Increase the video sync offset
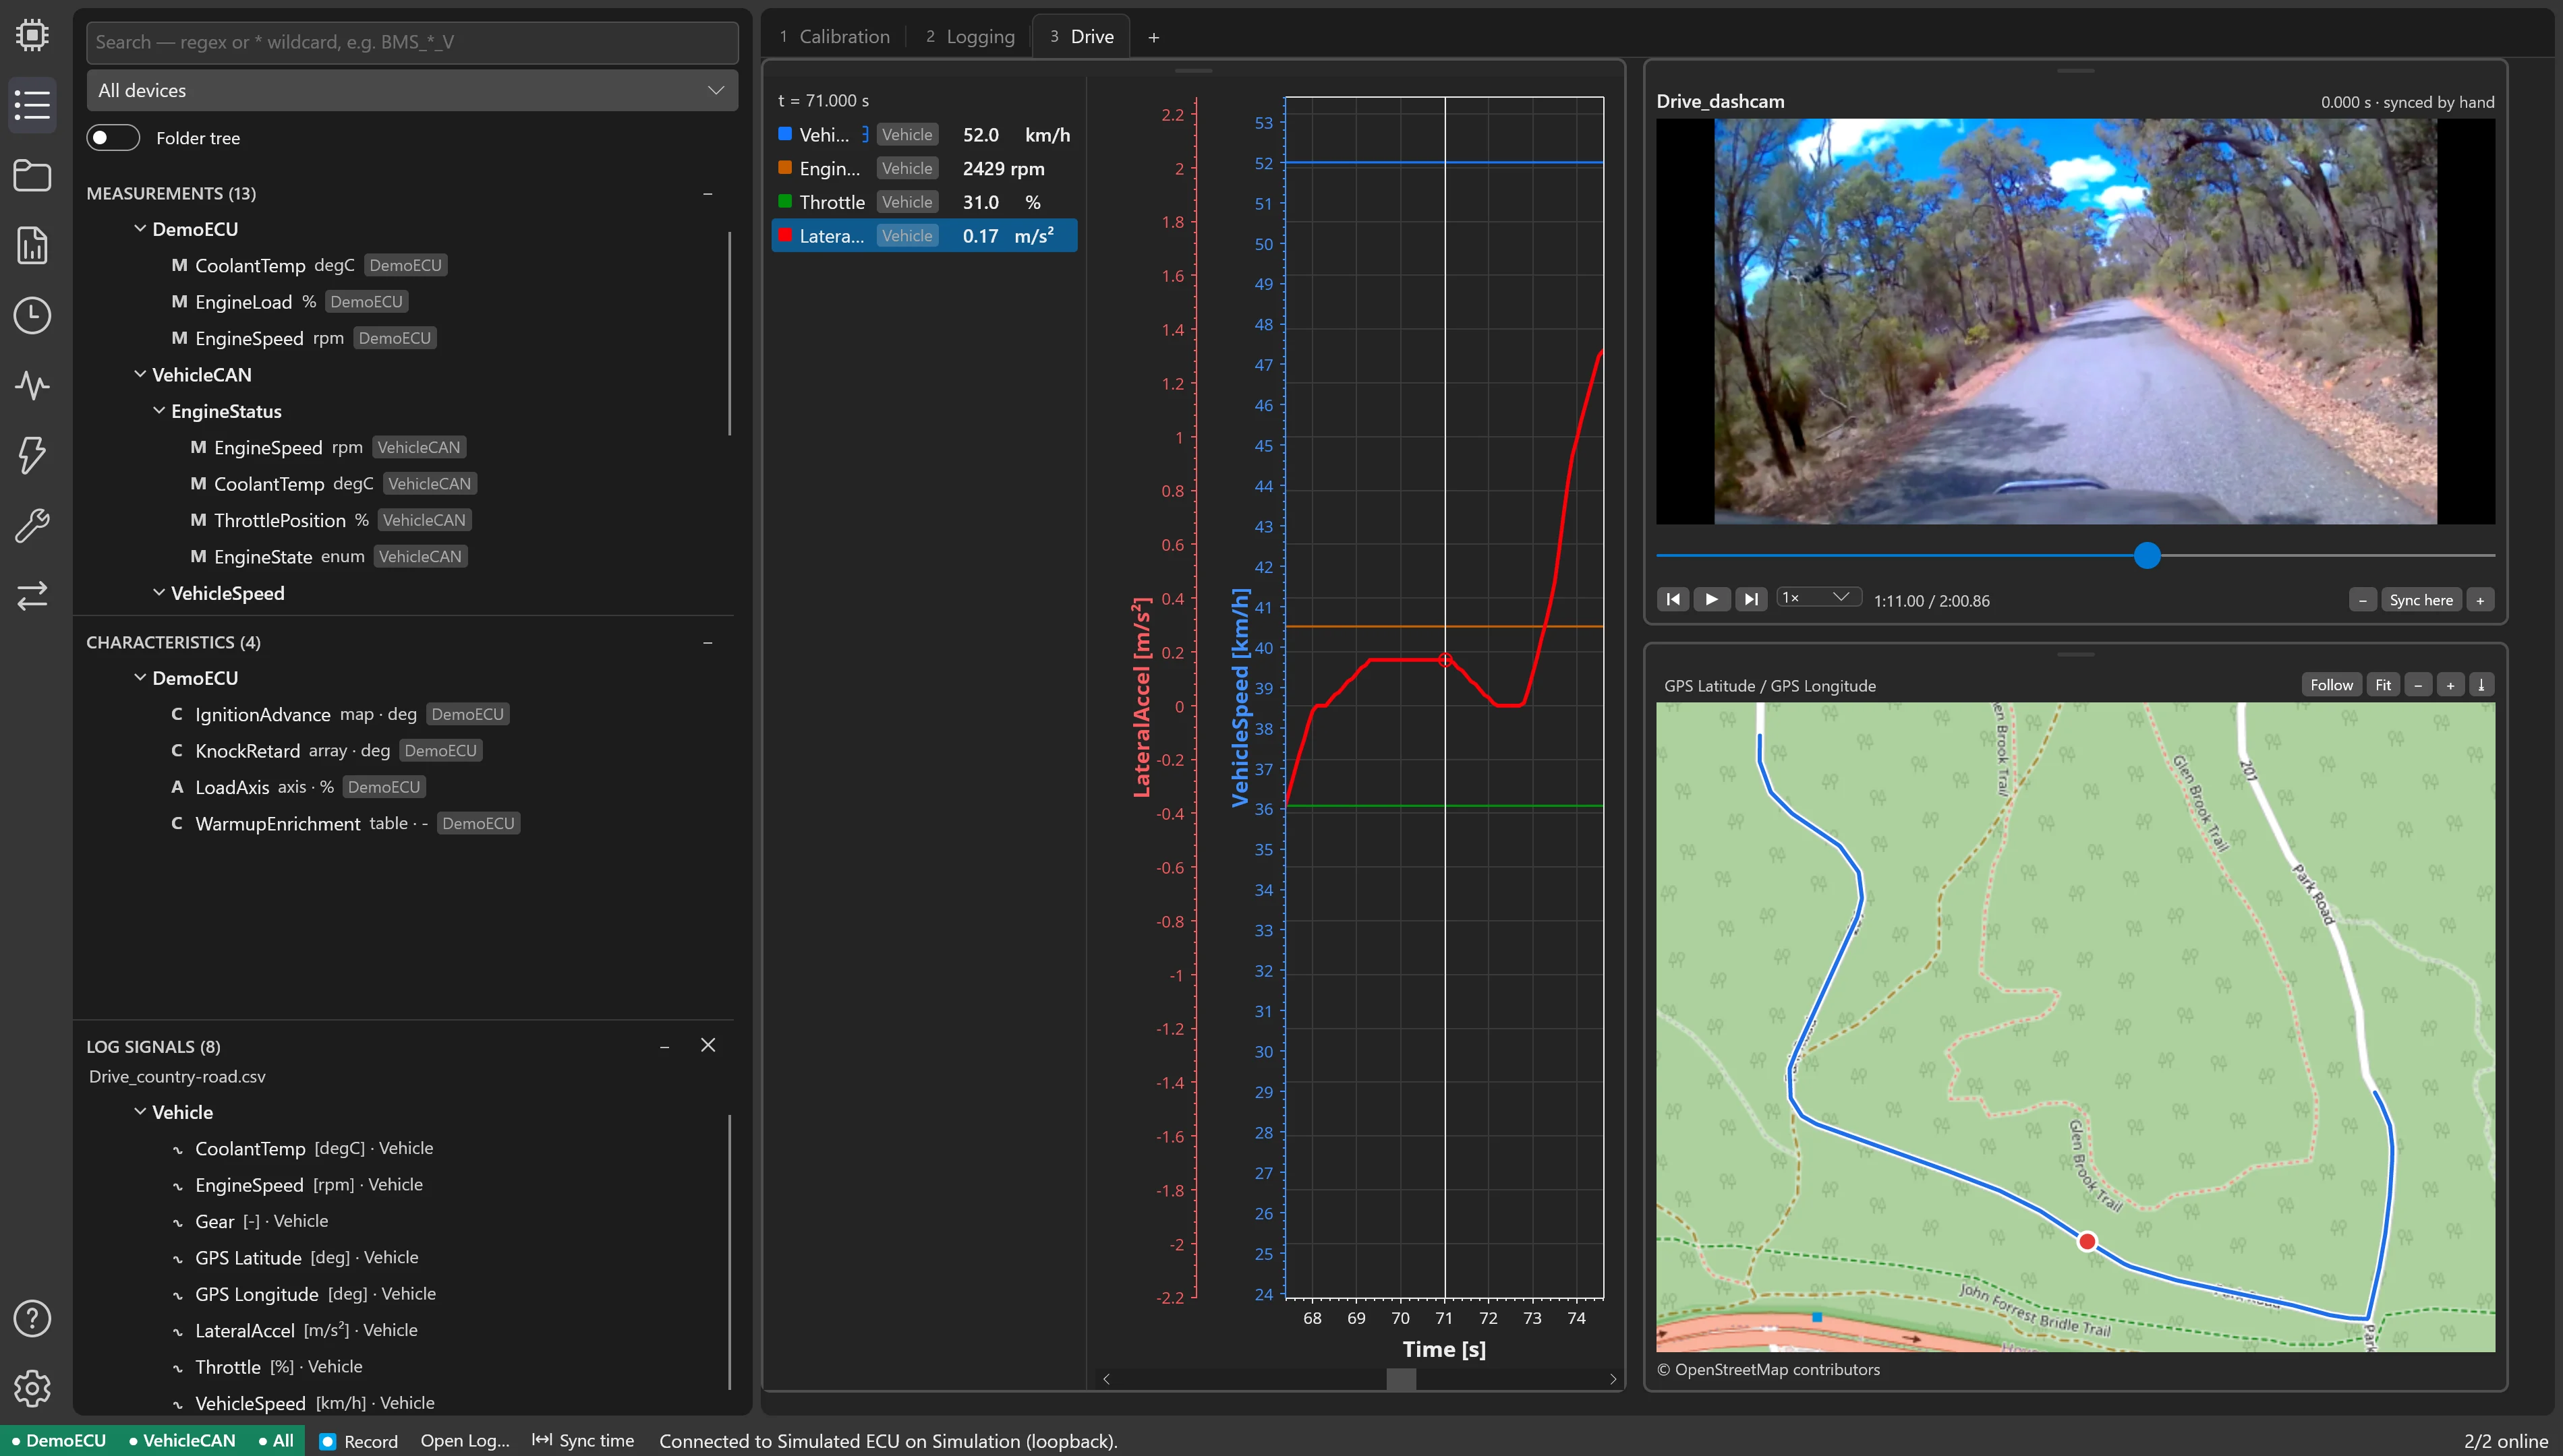Viewport: 2563px width, 1456px height. [x=2480, y=600]
